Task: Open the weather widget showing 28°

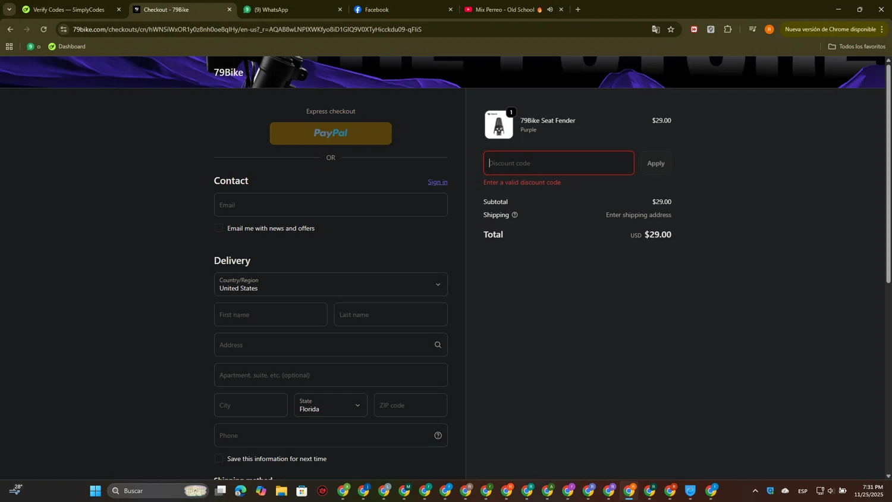Action: tap(15, 490)
